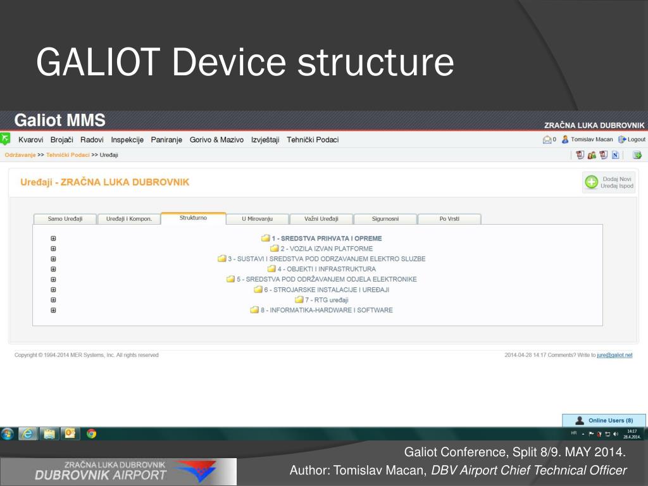Click the volume speaker tray icon
The height and width of the screenshot is (486, 648).
tap(615, 434)
